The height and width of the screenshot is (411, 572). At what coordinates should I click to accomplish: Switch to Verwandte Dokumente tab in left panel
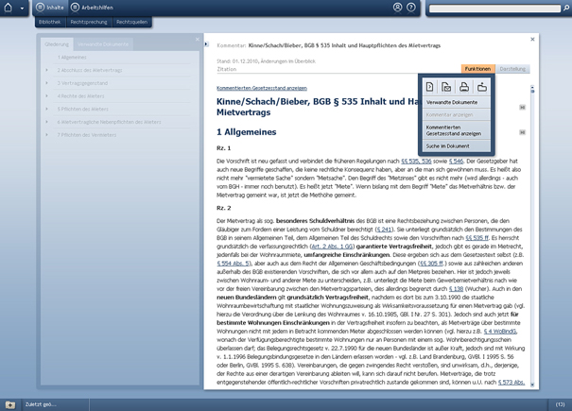click(x=103, y=44)
